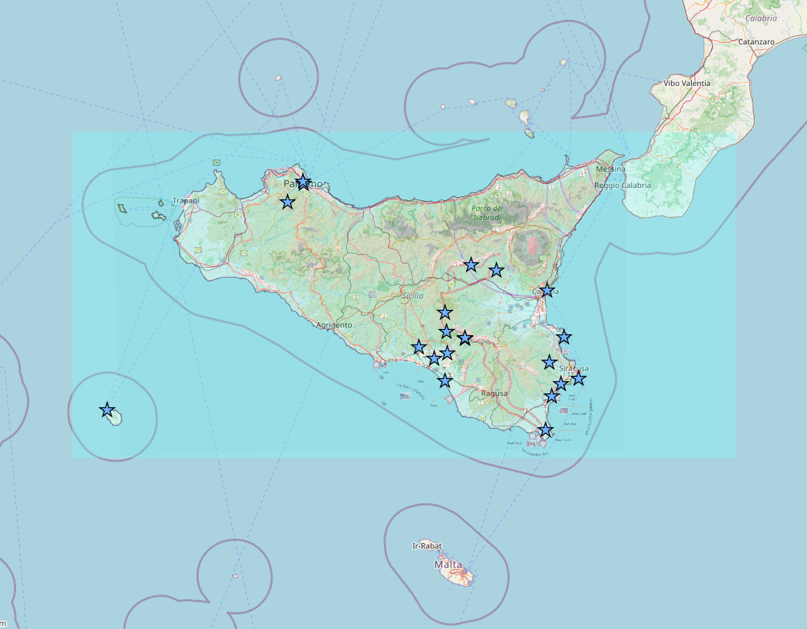Click the Agrigento city label

click(334, 325)
